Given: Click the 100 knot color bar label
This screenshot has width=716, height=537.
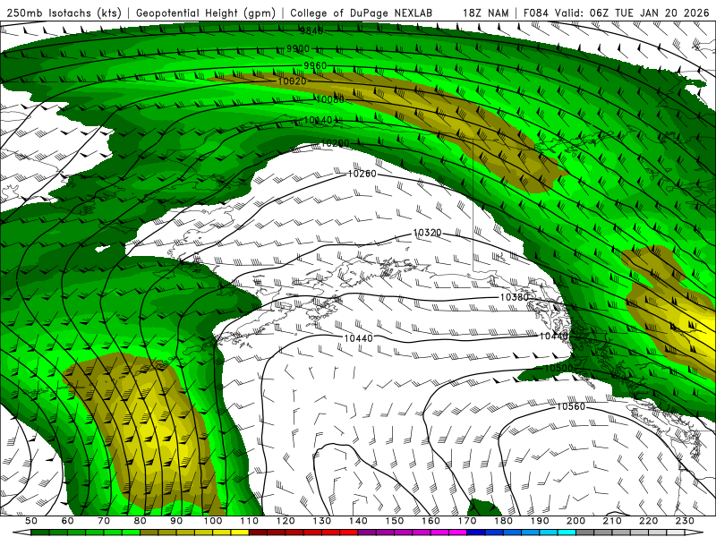Looking at the screenshot, I should (213, 521).
